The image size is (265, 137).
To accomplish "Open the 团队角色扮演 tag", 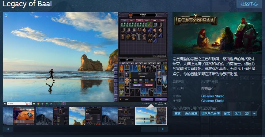I will click(210, 113).
